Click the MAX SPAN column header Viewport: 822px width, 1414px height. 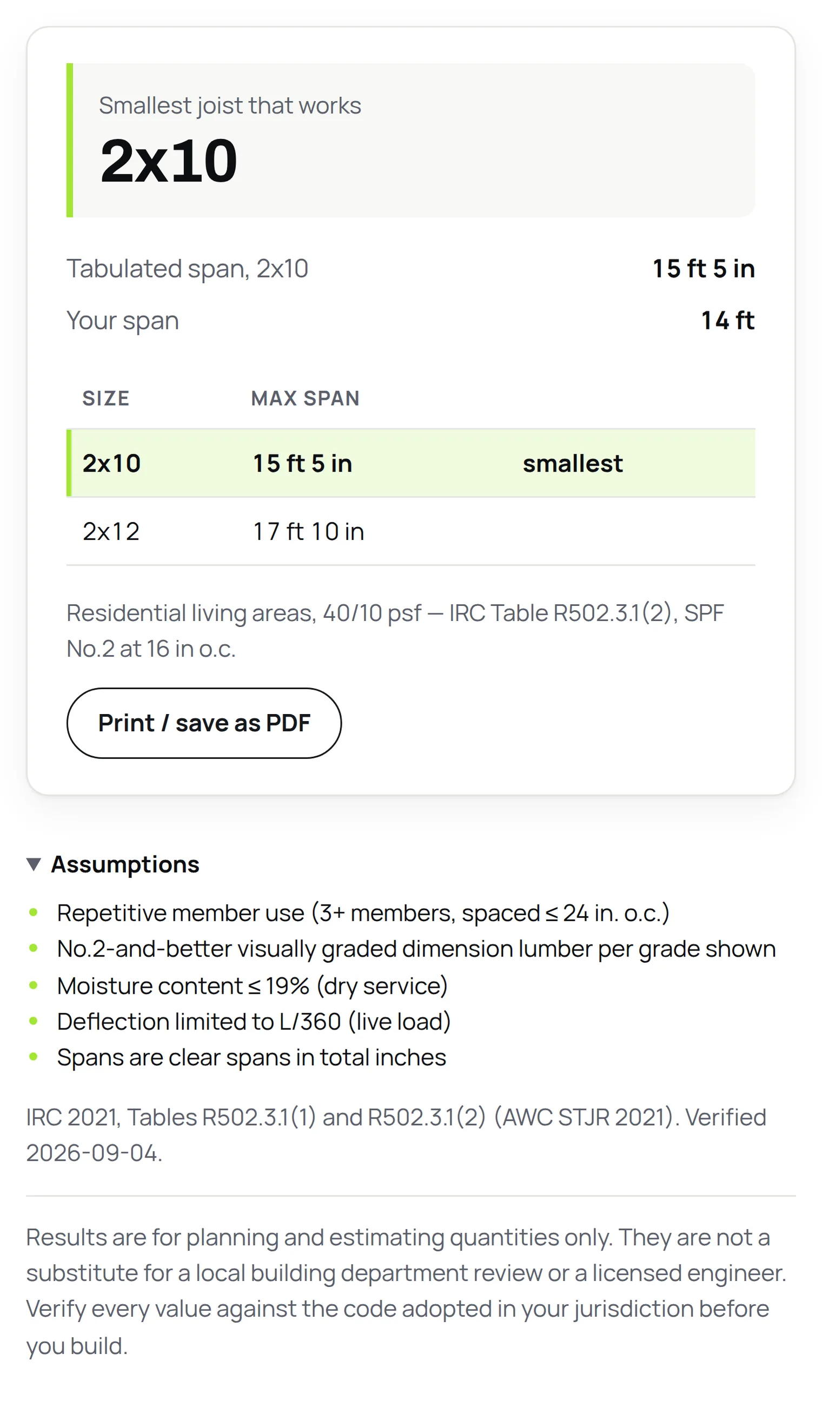305,398
